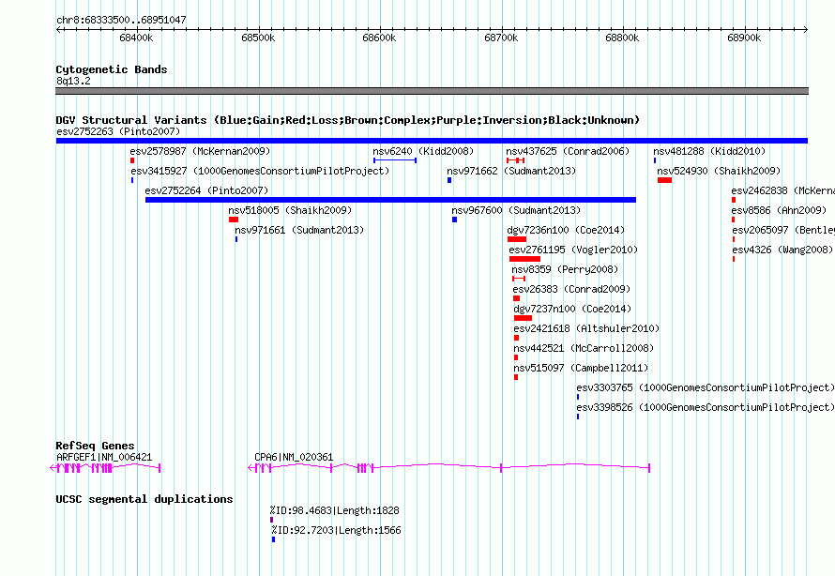The width and height of the screenshot is (835, 576).
Task: Select esv2761195 (Vogler2010) variant
Action: click(573, 250)
